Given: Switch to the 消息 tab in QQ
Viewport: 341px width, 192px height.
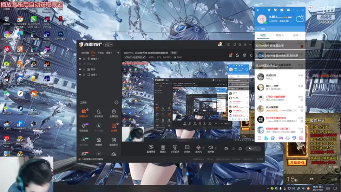Looking at the screenshot, I should [x=263, y=35].
